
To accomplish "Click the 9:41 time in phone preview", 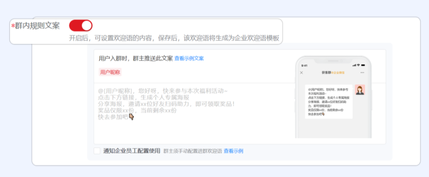I will coord(304,65).
